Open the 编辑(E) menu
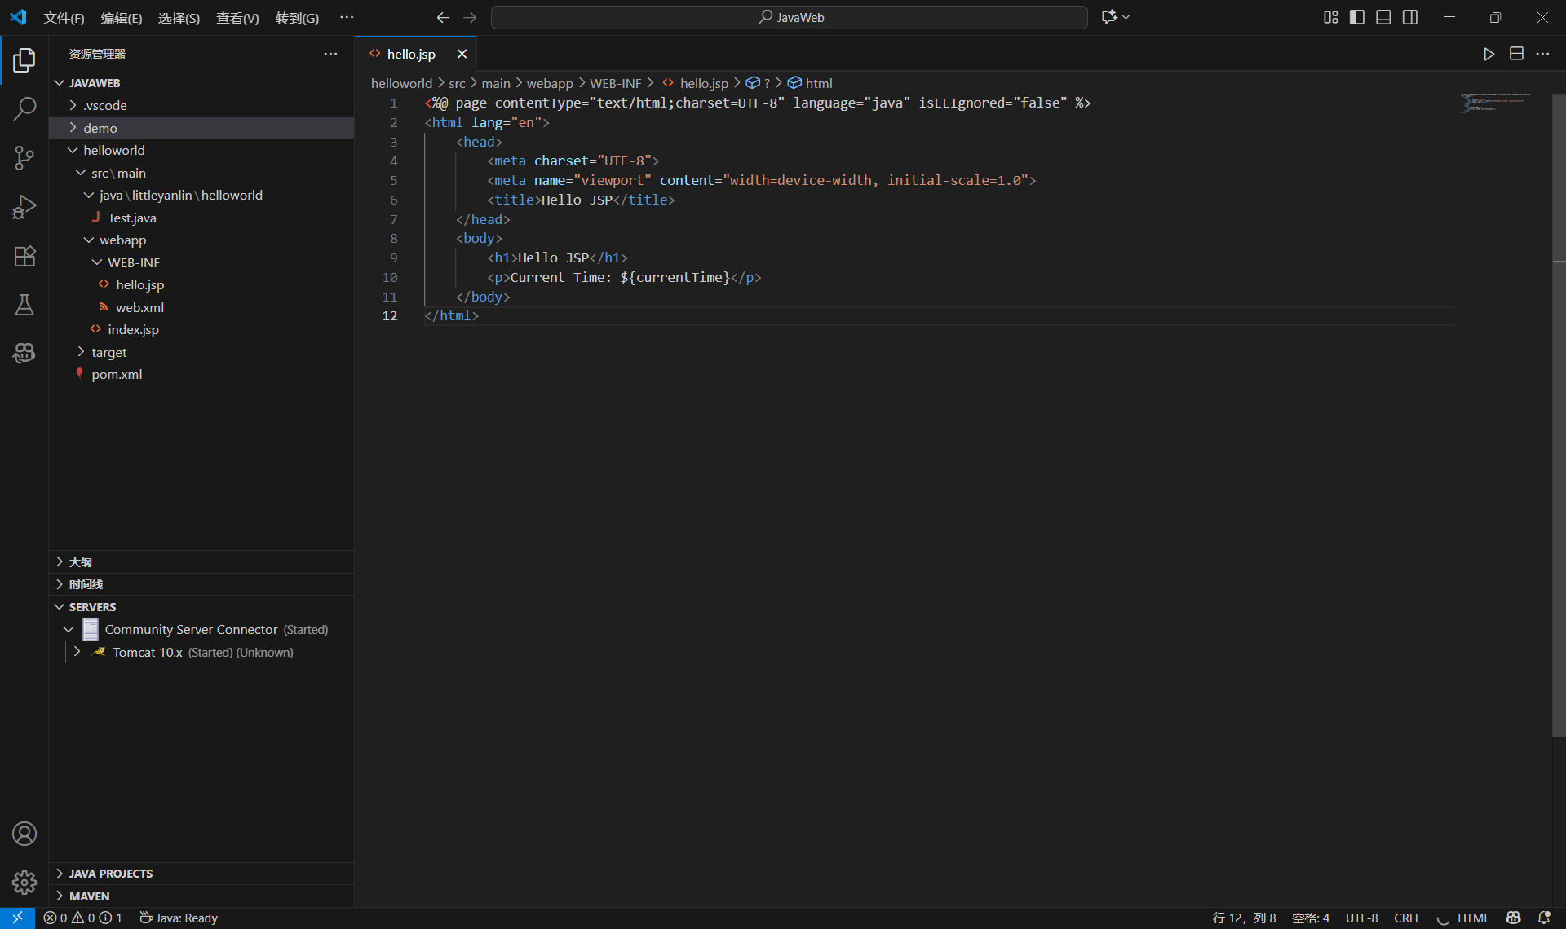The height and width of the screenshot is (929, 1566). coord(121,18)
